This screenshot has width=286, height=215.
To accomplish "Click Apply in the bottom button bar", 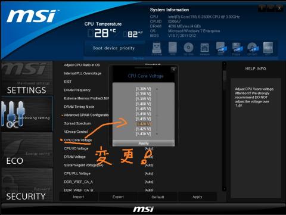I will point(197,197).
